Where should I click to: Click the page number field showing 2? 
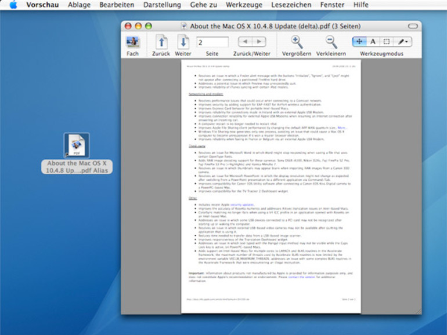tap(212, 42)
